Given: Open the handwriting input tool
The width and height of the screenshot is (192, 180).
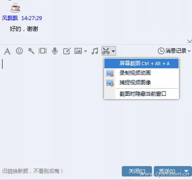Looking at the screenshot, I should point(67,51).
